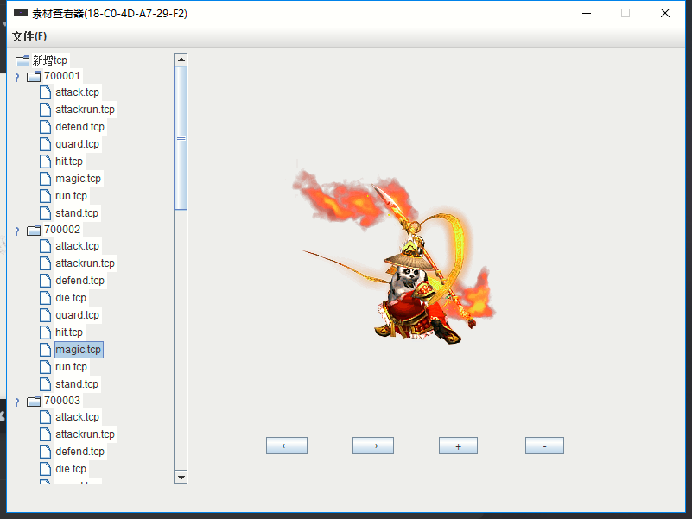This screenshot has height=519, width=692.
Task: Click the tree scrollbar down arrow
Action: (181, 477)
